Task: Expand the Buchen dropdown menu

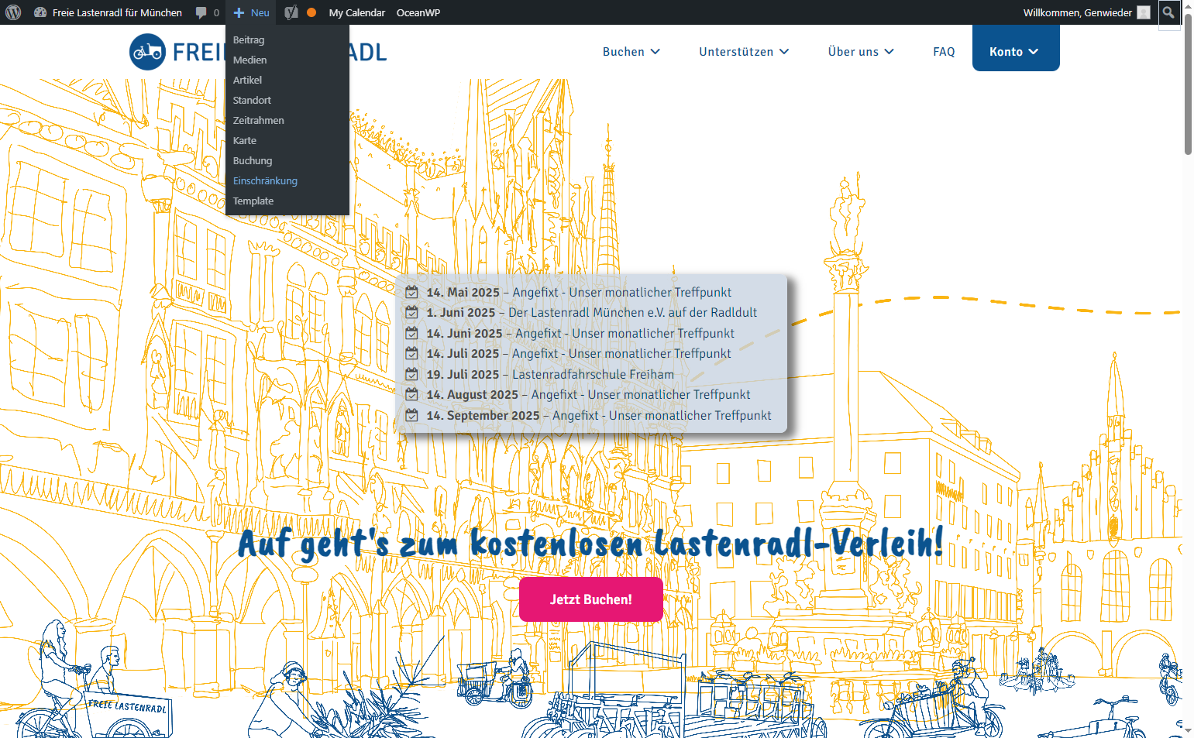Action: coord(631,52)
